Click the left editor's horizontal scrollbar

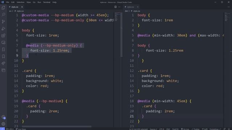57,126
